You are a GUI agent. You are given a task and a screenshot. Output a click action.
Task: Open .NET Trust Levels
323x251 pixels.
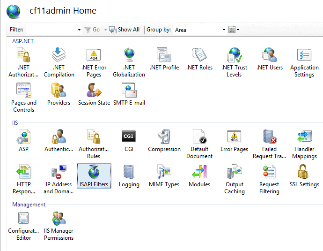pyautogui.click(x=234, y=62)
